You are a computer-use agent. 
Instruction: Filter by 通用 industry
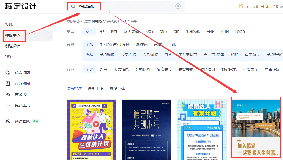(x=103, y=69)
